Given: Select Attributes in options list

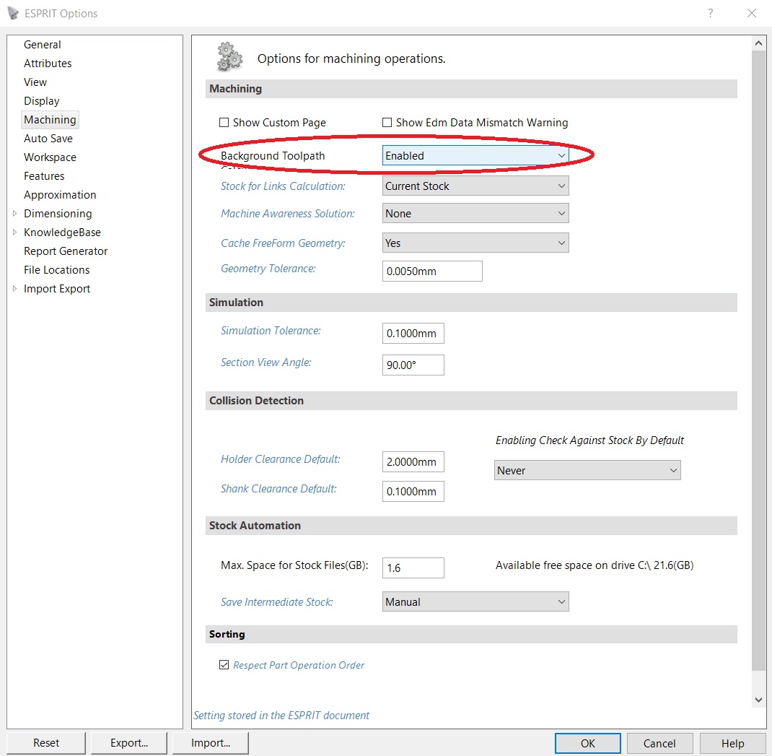Looking at the screenshot, I should (48, 63).
